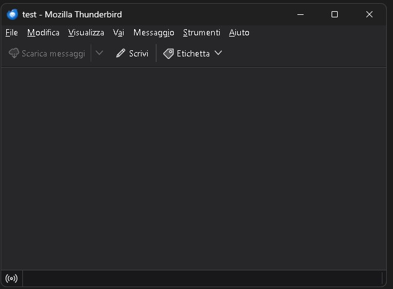Click the Etichetta tag icon

(x=168, y=53)
